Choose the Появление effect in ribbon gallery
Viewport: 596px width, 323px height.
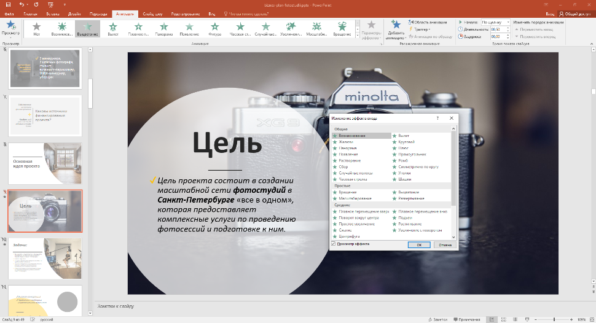click(189, 29)
